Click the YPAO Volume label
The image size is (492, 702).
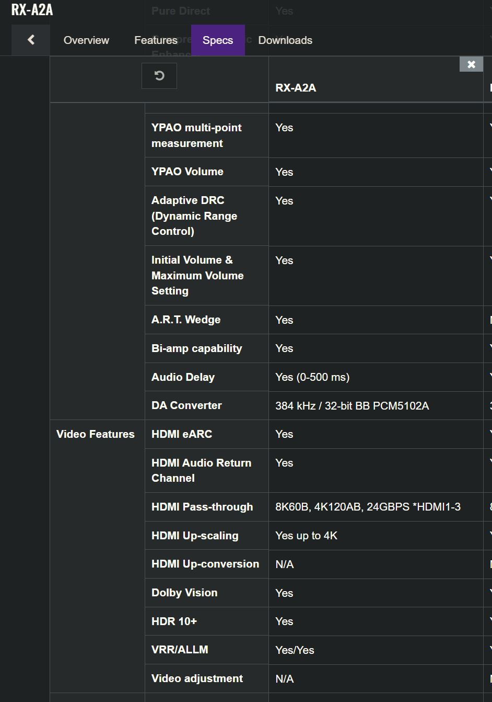(188, 172)
